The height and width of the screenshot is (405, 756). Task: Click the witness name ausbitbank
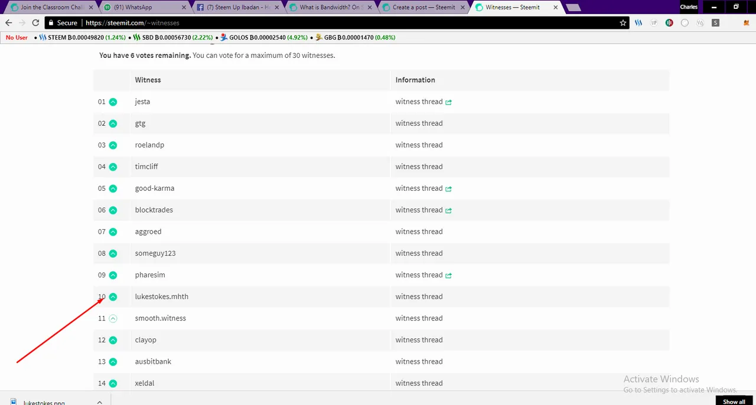pos(153,361)
